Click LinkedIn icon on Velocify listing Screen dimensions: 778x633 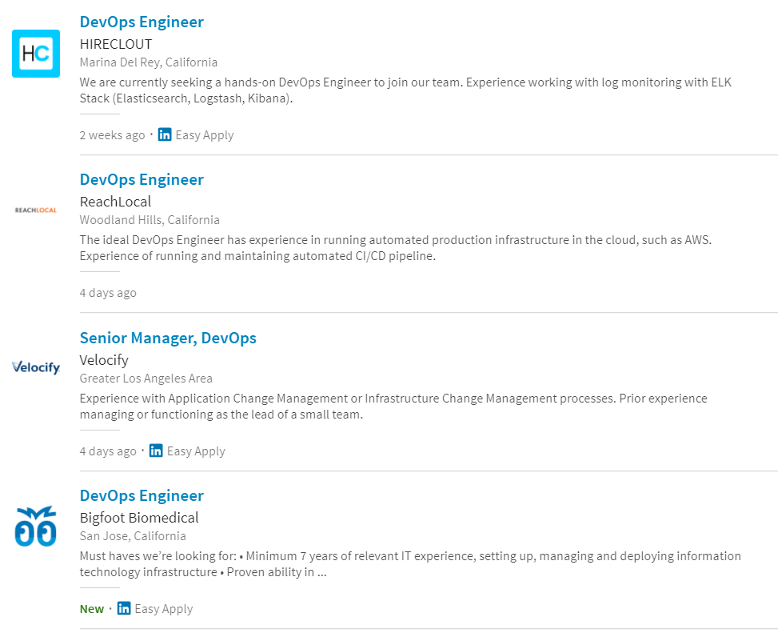(x=156, y=451)
